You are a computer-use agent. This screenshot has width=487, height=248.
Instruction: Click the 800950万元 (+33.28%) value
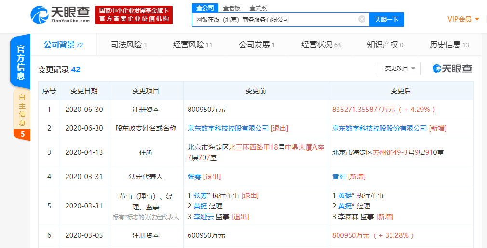(373, 235)
